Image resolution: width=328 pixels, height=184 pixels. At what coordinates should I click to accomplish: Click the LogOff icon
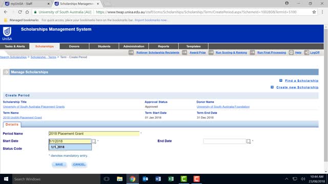click(306, 53)
